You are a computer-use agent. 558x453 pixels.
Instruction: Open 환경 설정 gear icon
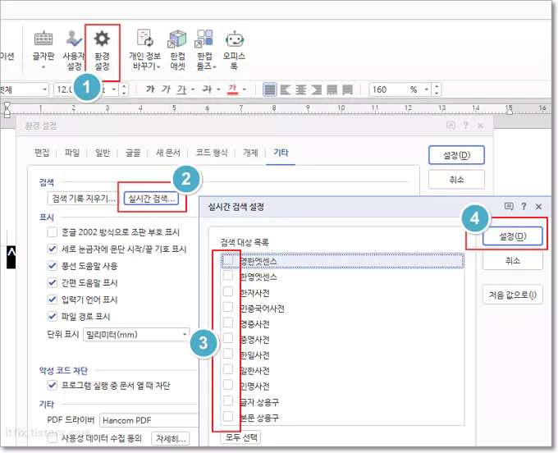[x=102, y=50]
